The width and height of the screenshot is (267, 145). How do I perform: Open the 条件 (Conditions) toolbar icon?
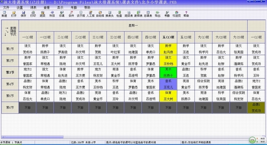click(x=71, y=14)
